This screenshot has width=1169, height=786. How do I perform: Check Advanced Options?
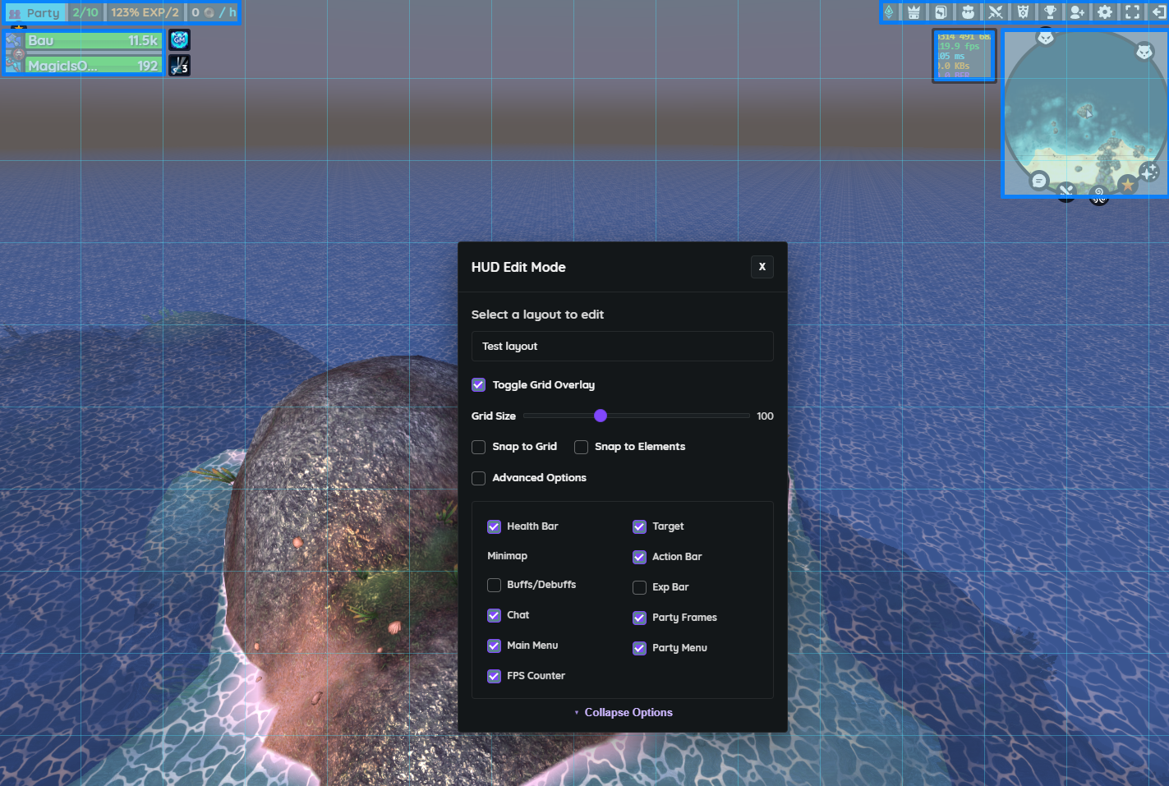(x=478, y=478)
